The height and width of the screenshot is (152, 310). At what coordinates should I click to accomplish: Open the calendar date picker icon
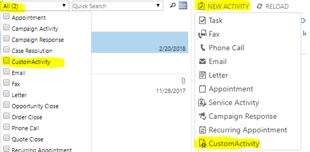tap(183, 6)
